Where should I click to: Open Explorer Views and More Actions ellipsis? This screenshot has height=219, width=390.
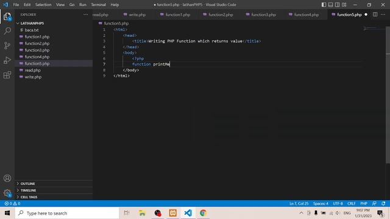click(85, 15)
